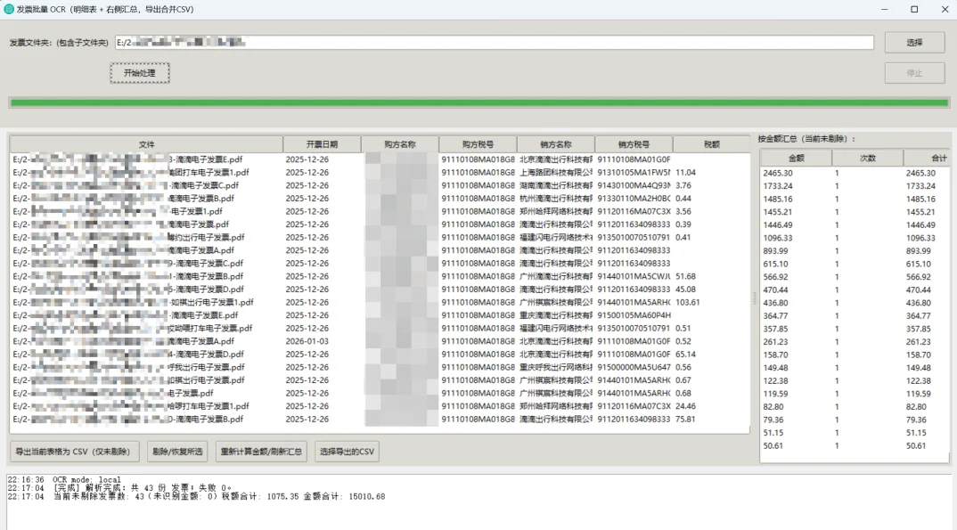Click the 删除/恢复所选 button
This screenshot has width=957, height=530.
177,452
